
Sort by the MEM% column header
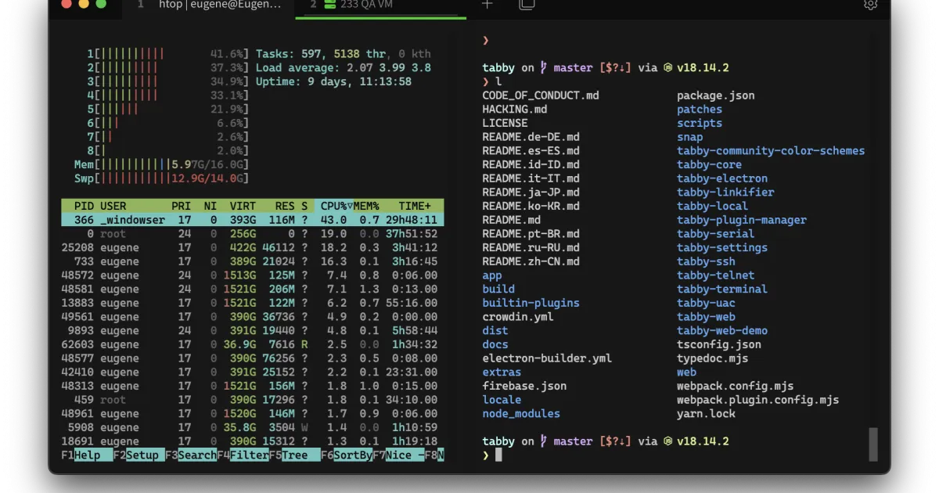[x=366, y=206]
